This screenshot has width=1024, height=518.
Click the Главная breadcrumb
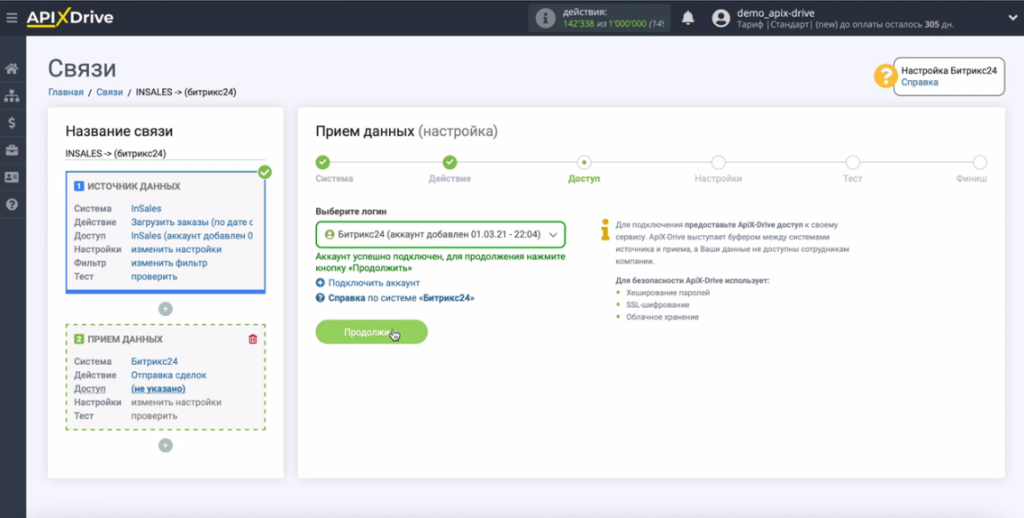pos(66,92)
